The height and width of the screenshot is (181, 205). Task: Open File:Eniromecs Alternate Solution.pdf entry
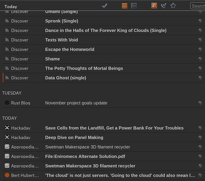click(x=85, y=156)
